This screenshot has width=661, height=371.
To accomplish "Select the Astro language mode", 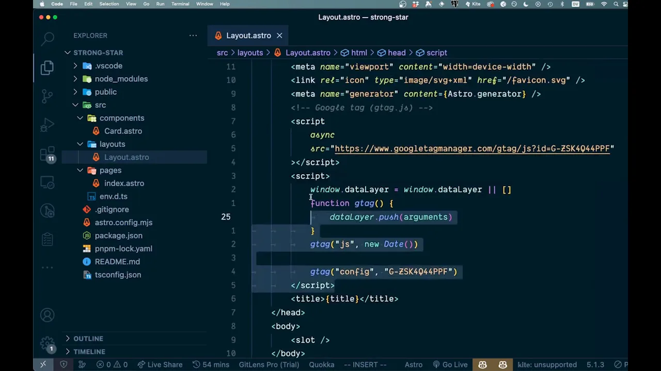I will [x=414, y=364].
